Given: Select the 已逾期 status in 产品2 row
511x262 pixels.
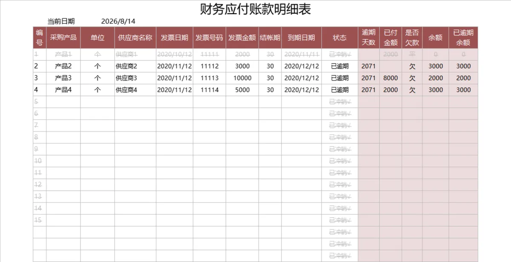Looking at the screenshot, I should pyautogui.click(x=340, y=66).
